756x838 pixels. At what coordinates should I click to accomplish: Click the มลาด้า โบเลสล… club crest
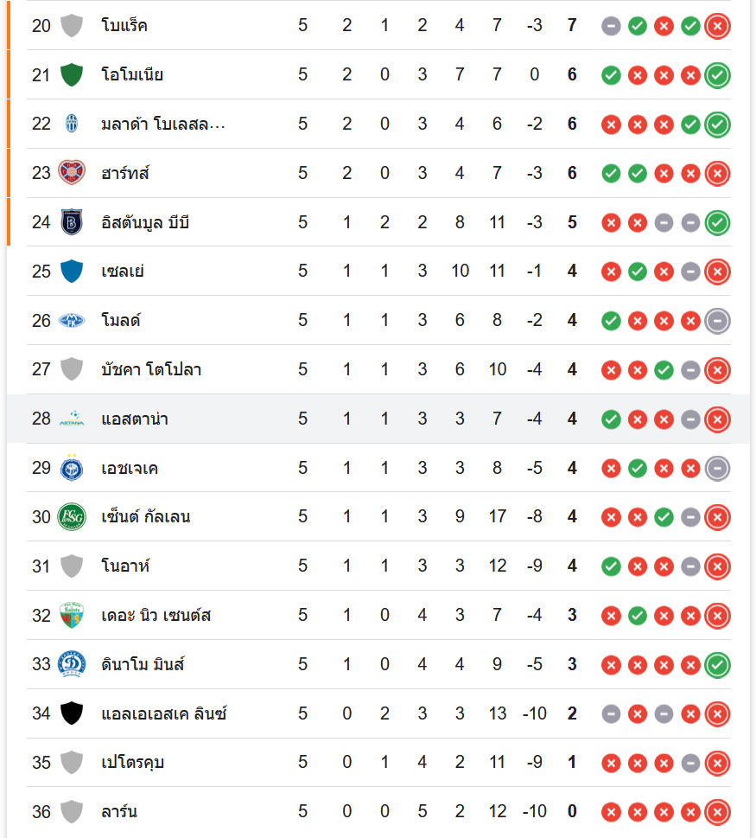click(72, 125)
